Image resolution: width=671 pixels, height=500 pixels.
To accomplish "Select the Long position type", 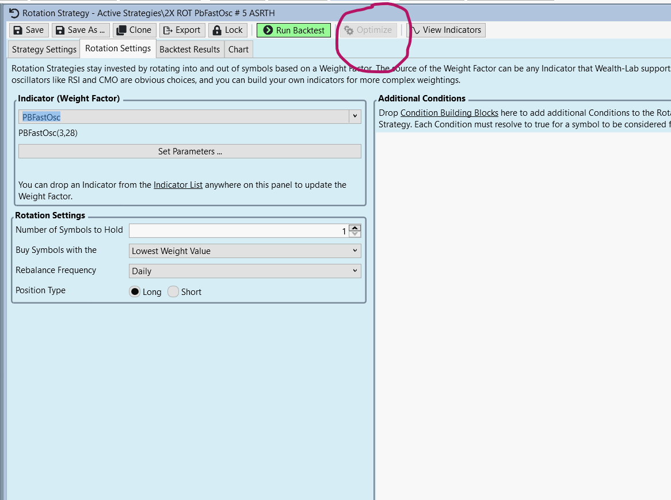I will click(x=135, y=292).
